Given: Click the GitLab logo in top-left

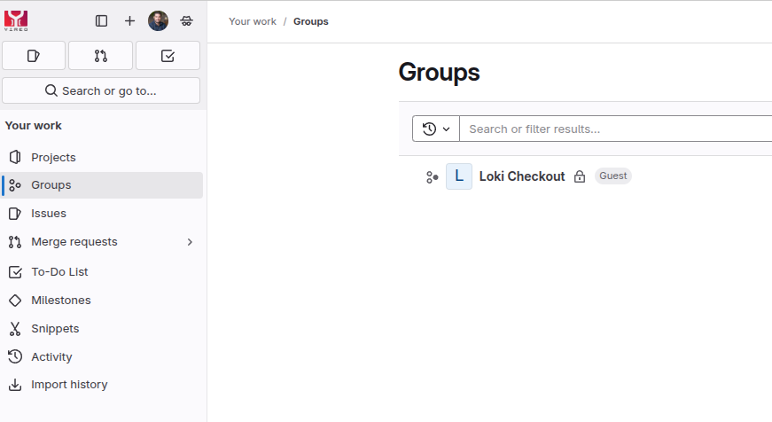Looking at the screenshot, I should pos(16,20).
